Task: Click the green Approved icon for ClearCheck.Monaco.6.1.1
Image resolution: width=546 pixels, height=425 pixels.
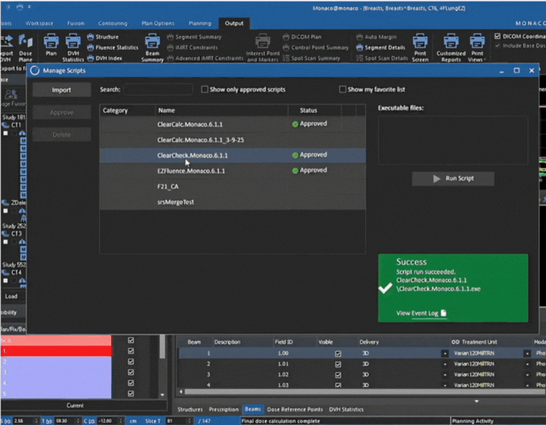Action: click(x=296, y=155)
